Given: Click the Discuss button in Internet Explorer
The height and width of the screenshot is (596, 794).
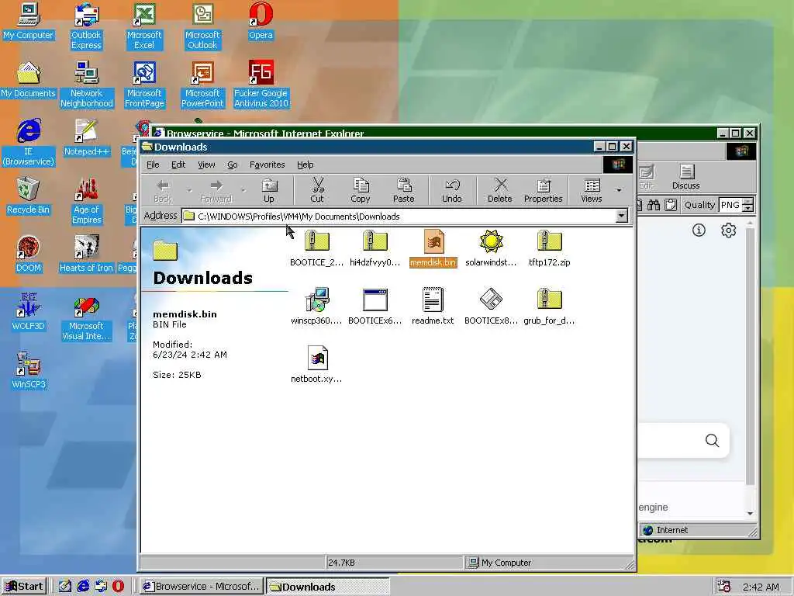Looking at the screenshot, I should click(686, 178).
